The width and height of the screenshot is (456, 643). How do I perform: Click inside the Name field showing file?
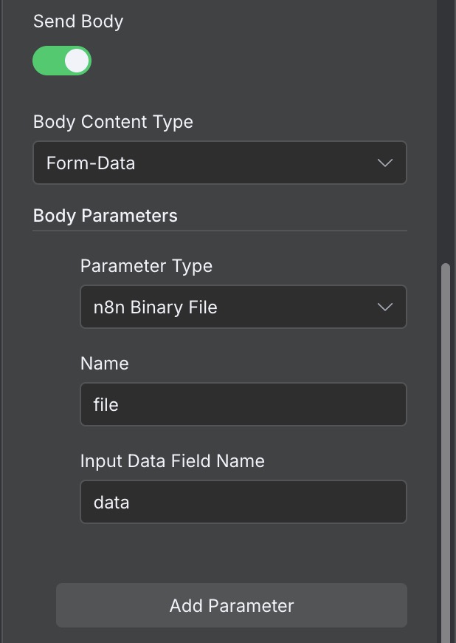pos(243,404)
